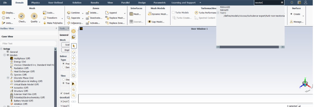Select the turb-non-newtonian TUI search result

tap(254, 16)
